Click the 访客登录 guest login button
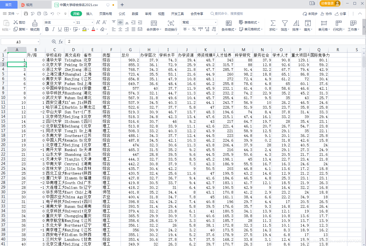This screenshot has height=246, width=366. tap(330, 3)
